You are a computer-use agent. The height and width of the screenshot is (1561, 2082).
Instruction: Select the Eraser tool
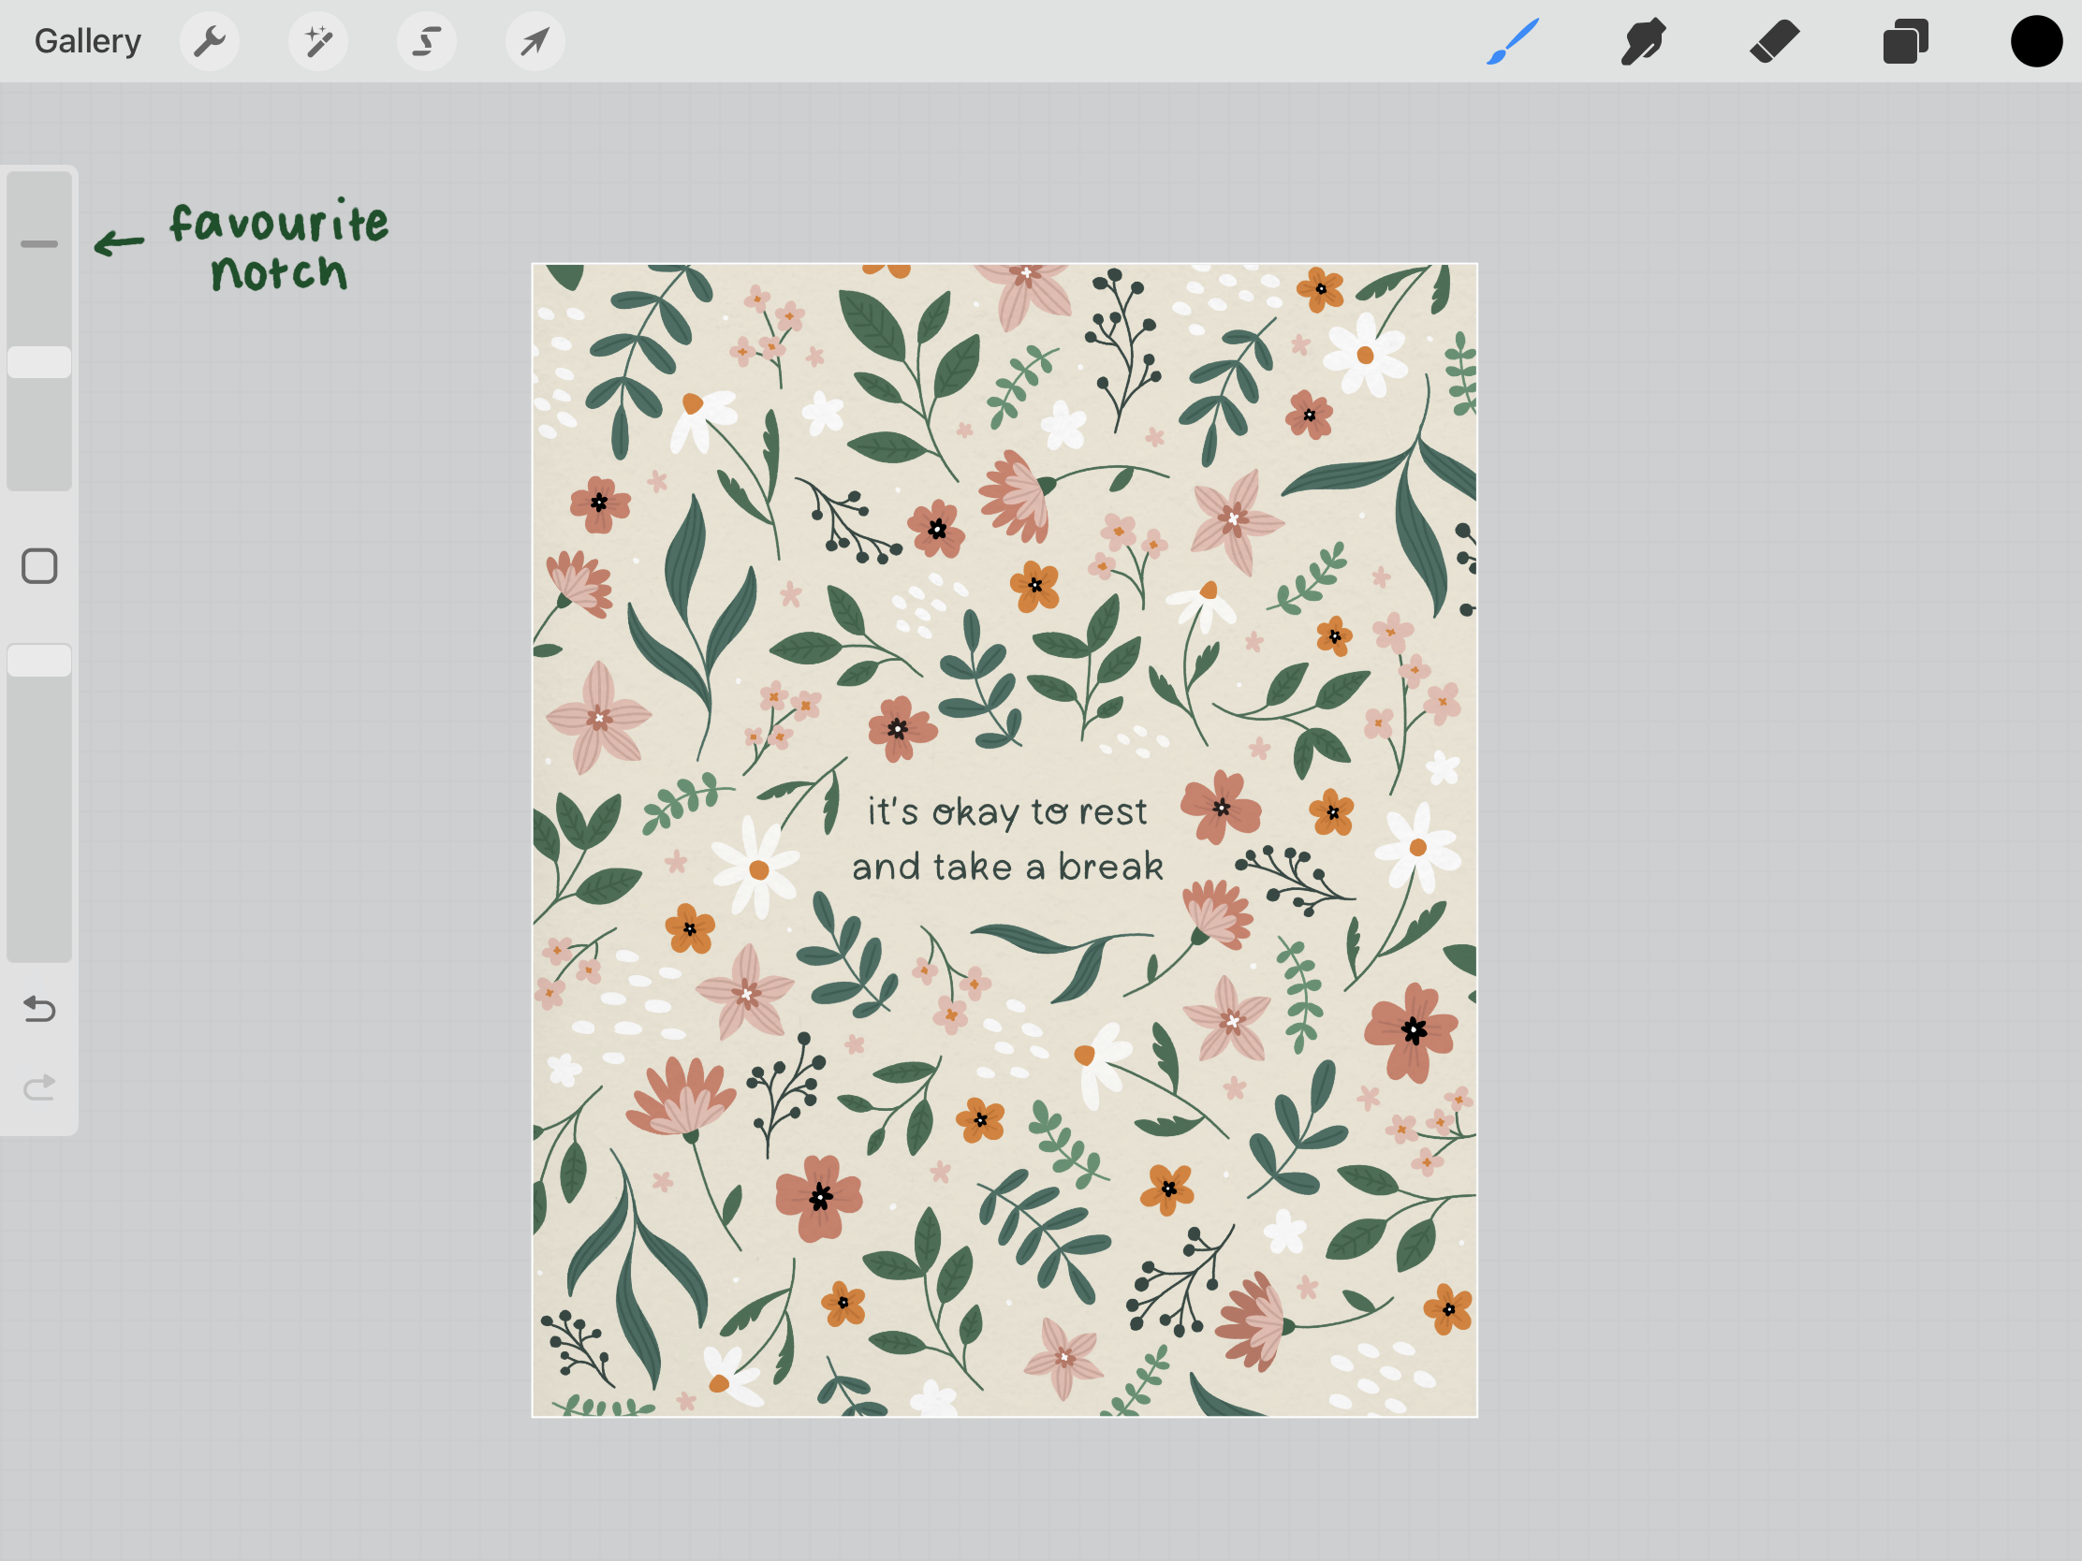click(1774, 41)
